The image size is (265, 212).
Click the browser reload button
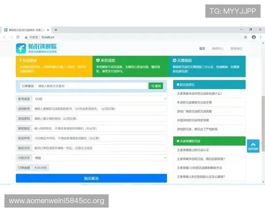pyautogui.click(x=18, y=37)
